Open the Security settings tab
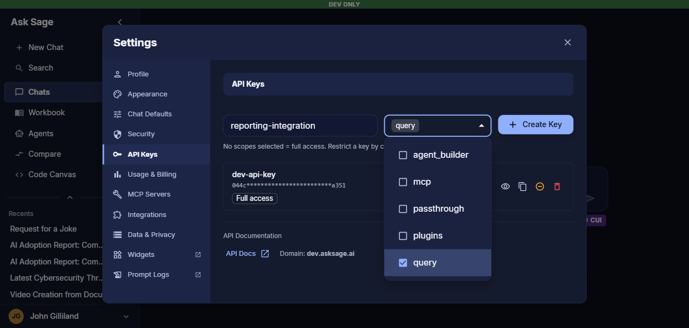This screenshot has height=328, width=689. coord(156,134)
